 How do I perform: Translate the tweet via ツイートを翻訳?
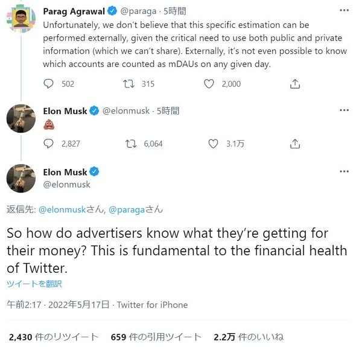pyautogui.click(x=34, y=284)
